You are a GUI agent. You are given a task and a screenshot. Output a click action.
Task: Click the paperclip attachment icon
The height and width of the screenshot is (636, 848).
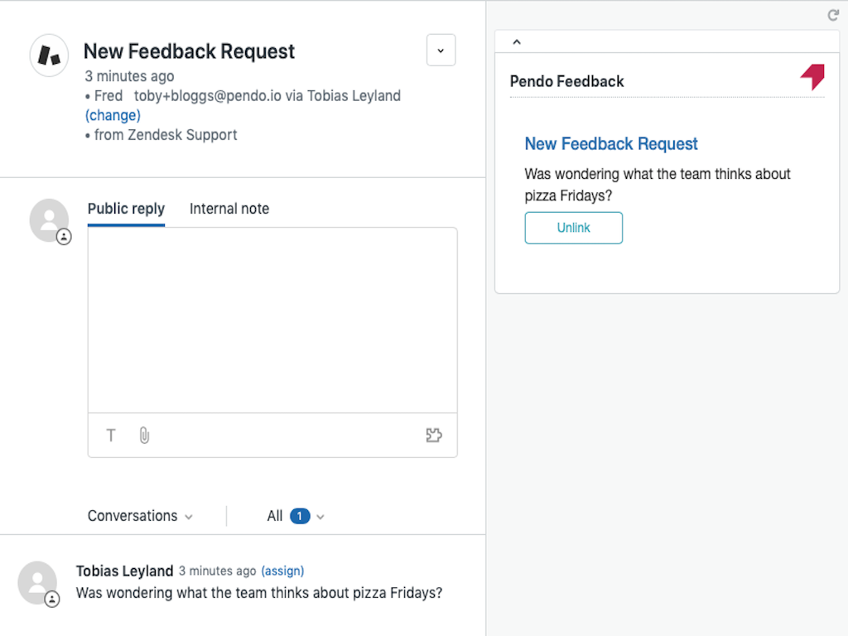(144, 436)
